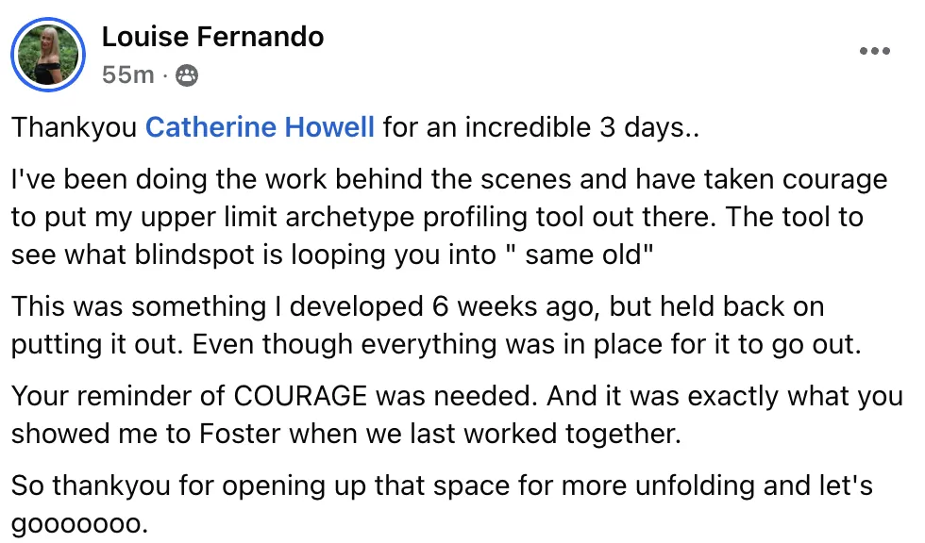Open Louise Fernando's profile from her name
Viewport: 925px width, 543px height.
(x=213, y=37)
